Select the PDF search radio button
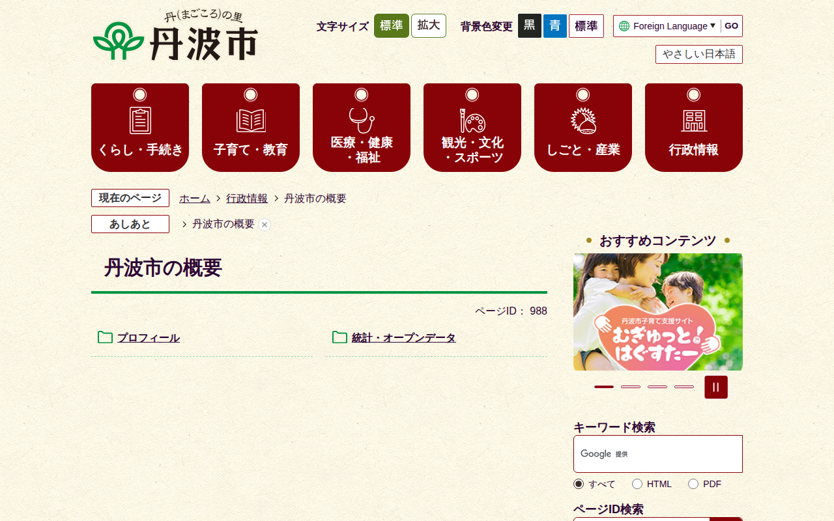This screenshot has width=834, height=521. [693, 484]
